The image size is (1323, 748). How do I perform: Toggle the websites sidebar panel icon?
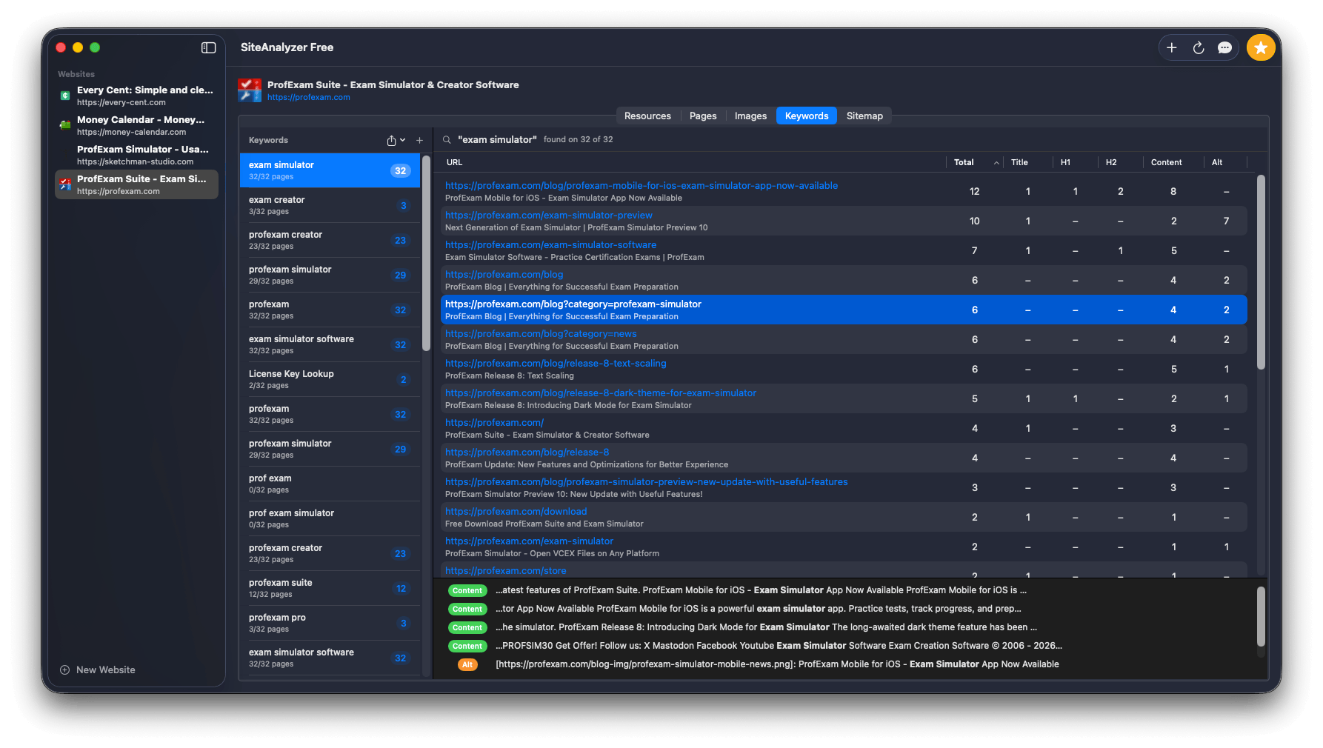click(208, 47)
